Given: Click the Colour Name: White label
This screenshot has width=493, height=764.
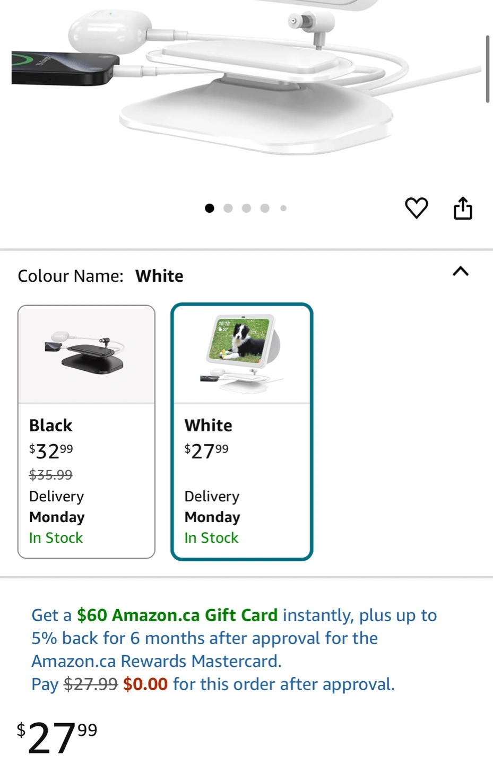Looking at the screenshot, I should tap(100, 276).
